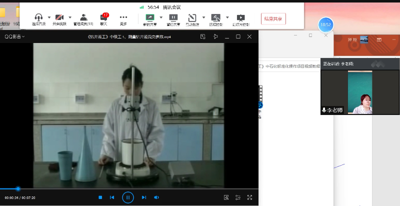400x206 pixels.
Task: Start a new screen share
Action: coord(149,17)
